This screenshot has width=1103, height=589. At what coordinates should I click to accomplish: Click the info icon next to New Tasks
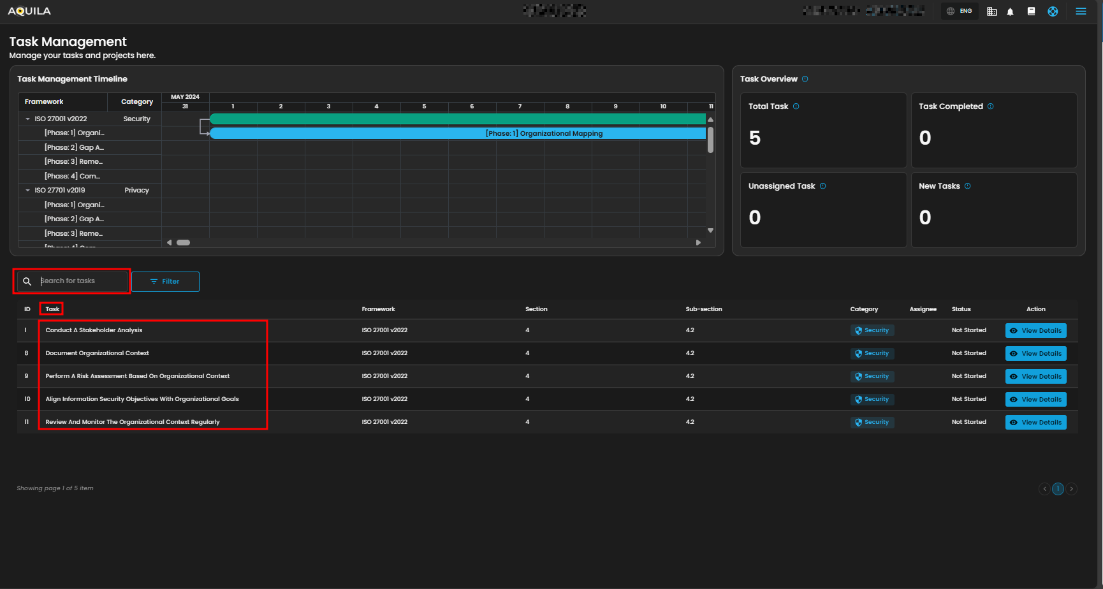tap(967, 186)
